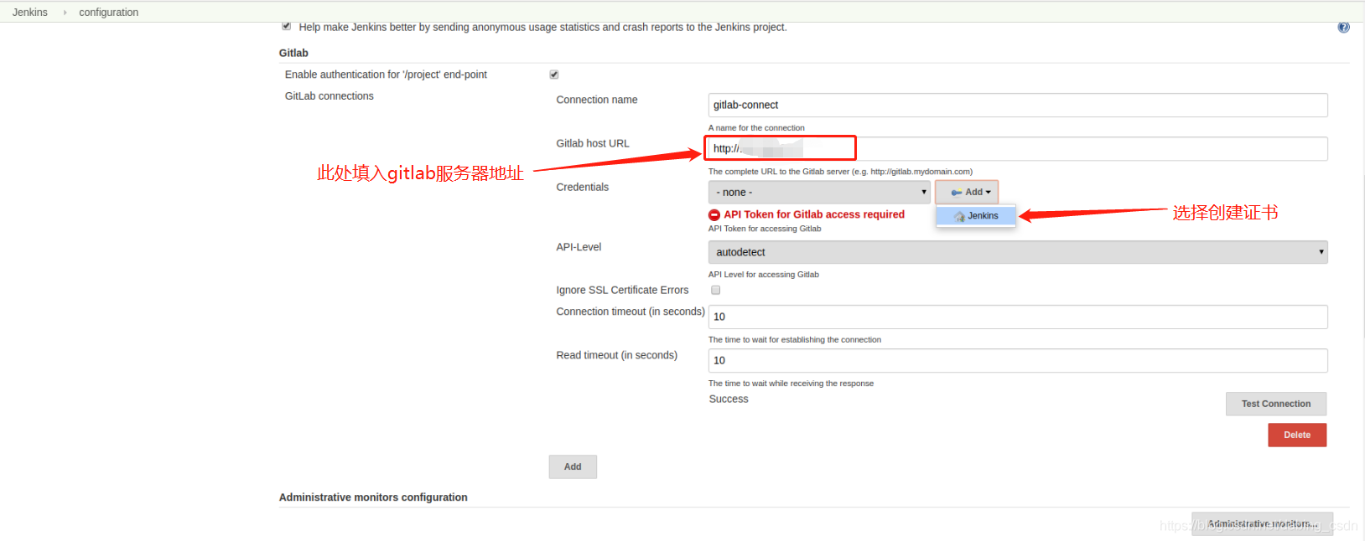This screenshot has height=541, width=1365.
Task: Click the Test Connection button
Action: coord(1276,404)
